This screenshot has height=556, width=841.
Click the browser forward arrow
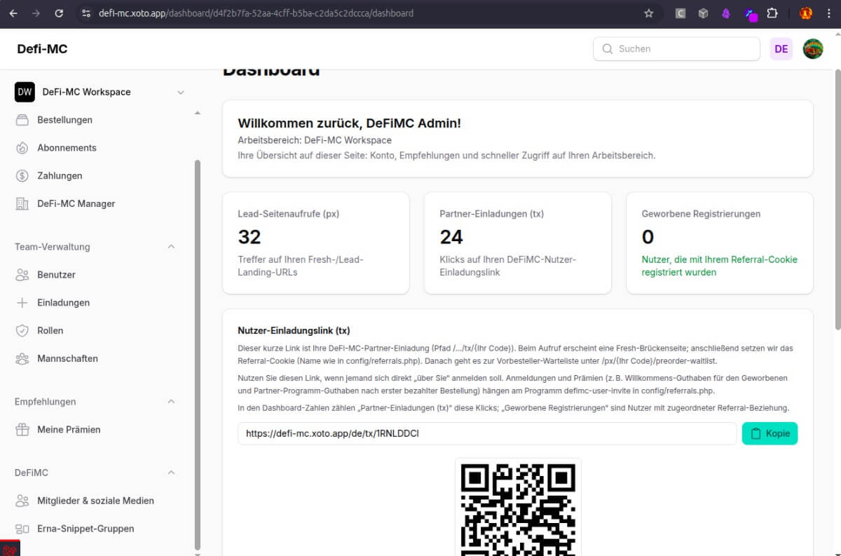tap(36, 13)
